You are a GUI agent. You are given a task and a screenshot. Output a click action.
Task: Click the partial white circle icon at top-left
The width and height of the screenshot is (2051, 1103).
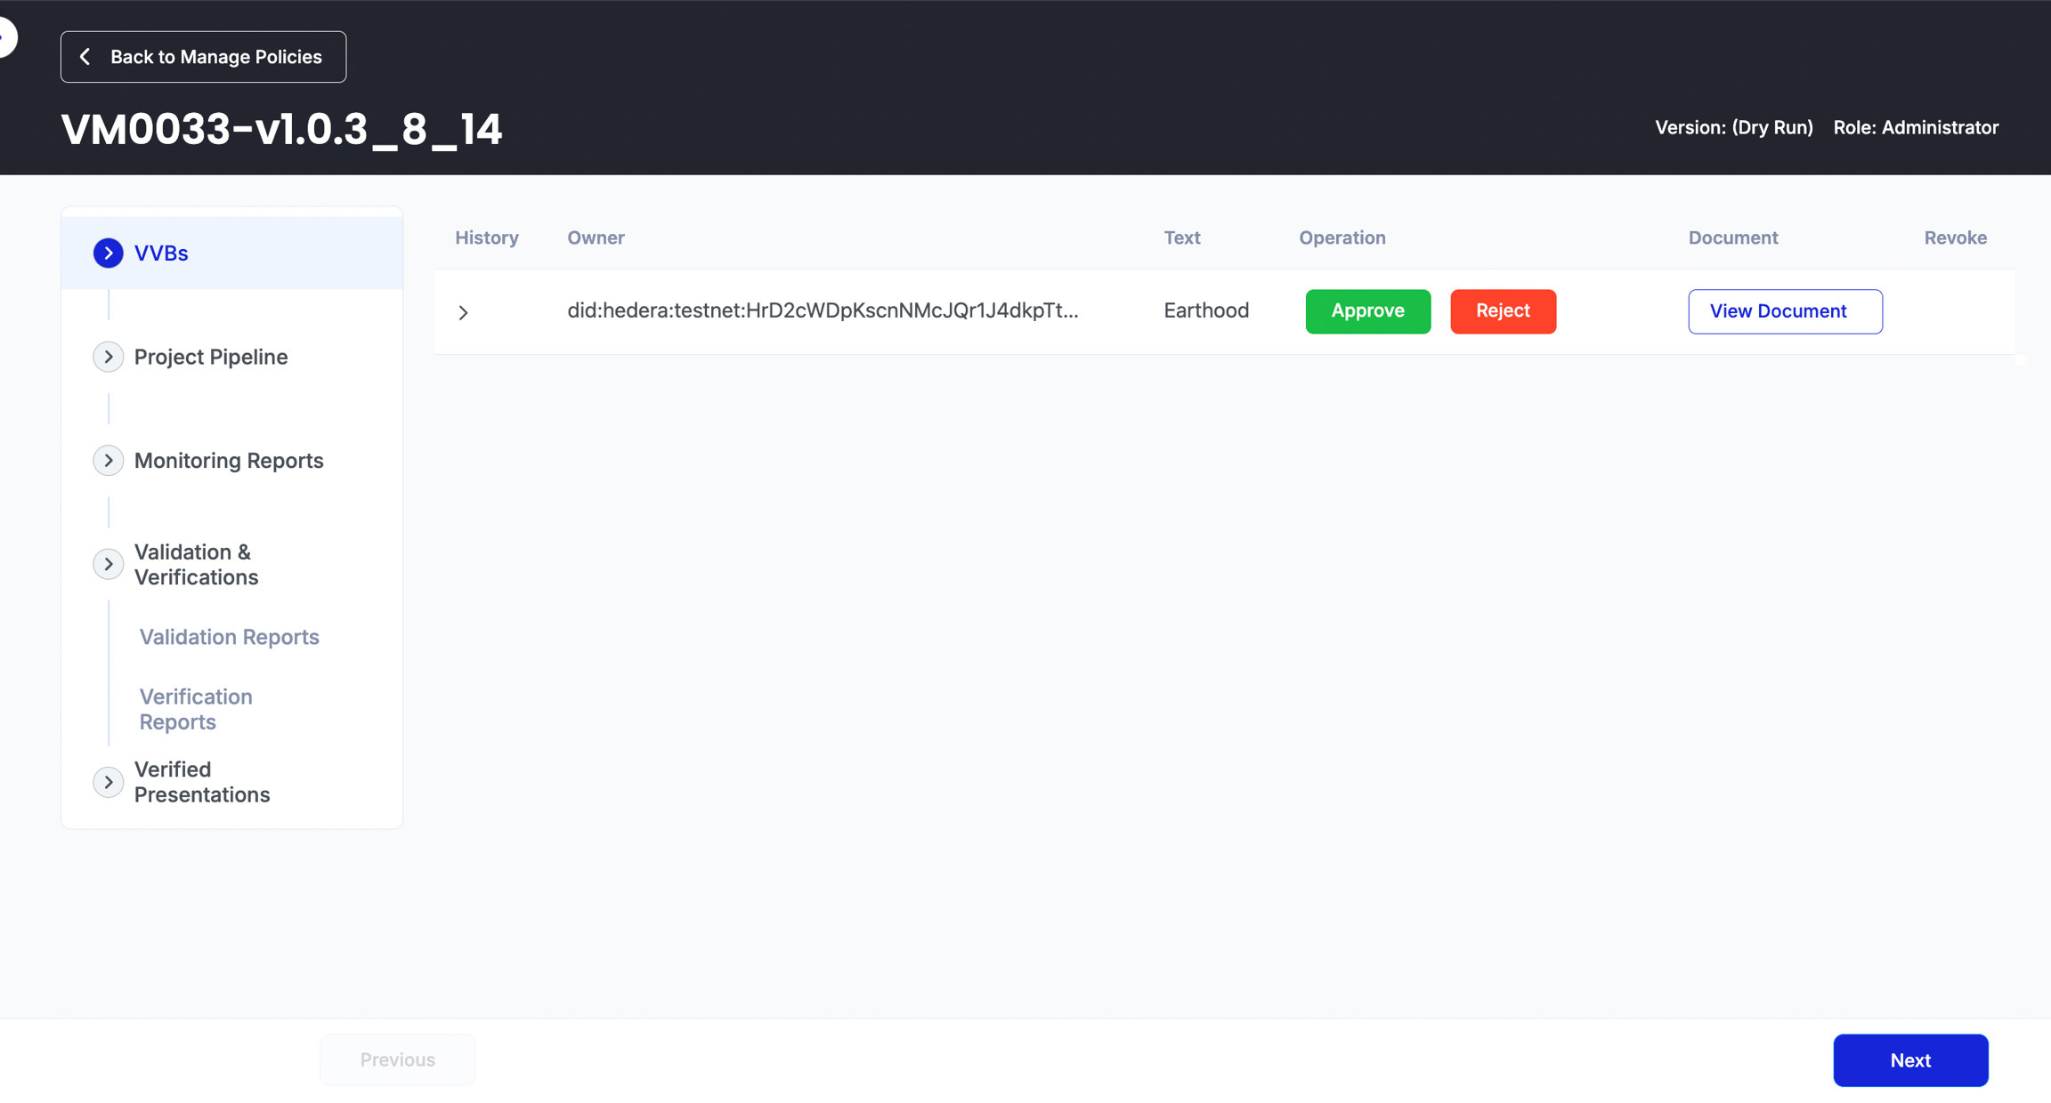click(x=7, y=37)
